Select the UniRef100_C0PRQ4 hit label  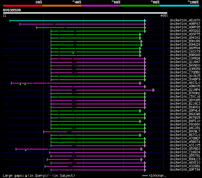pyautogui.click(x=185, y=59)
